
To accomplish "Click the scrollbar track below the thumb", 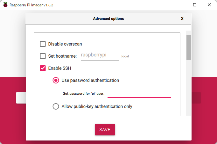I will click(188, 89).
